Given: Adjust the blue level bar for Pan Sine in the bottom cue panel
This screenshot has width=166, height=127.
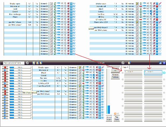Looking at the screenshot, I should coord(20,78).
